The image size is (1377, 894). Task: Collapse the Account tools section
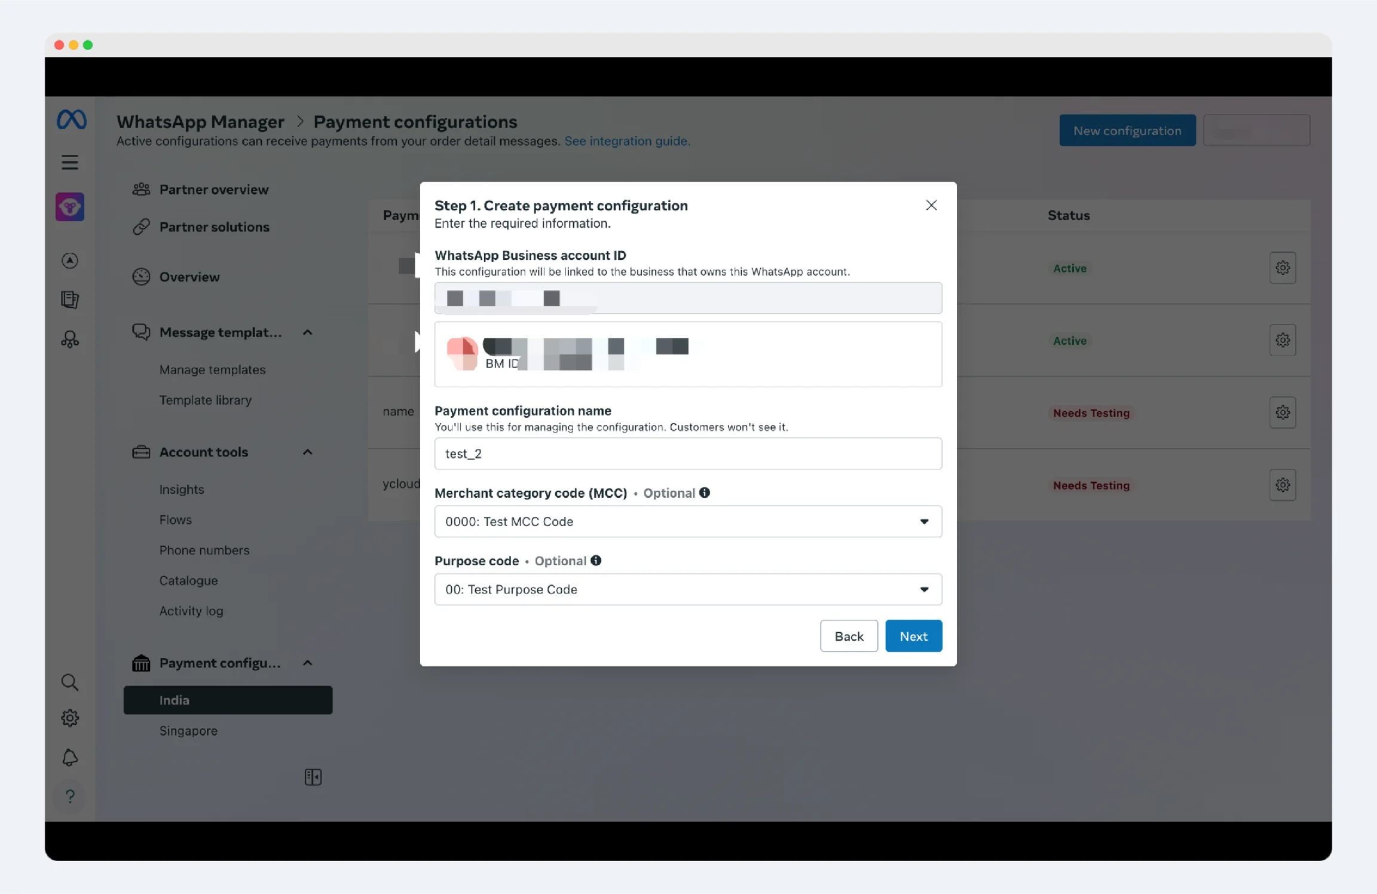pos(308,452)
